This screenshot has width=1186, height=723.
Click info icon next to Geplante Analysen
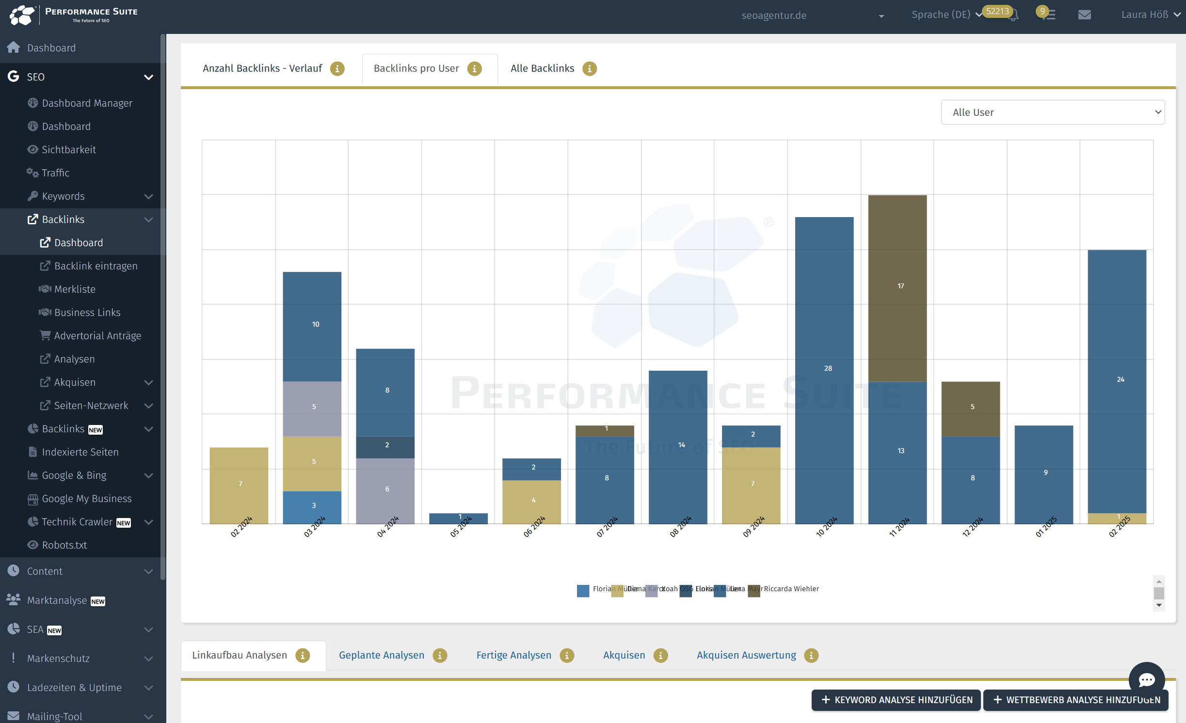coord(440,656)
